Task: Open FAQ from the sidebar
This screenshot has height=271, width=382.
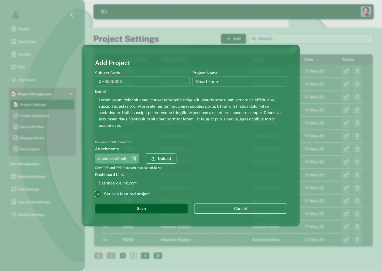Action: point(18,67)
